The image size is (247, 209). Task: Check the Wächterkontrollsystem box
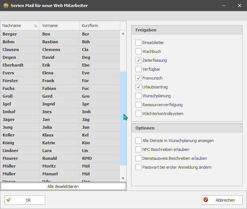click(139, 114)
